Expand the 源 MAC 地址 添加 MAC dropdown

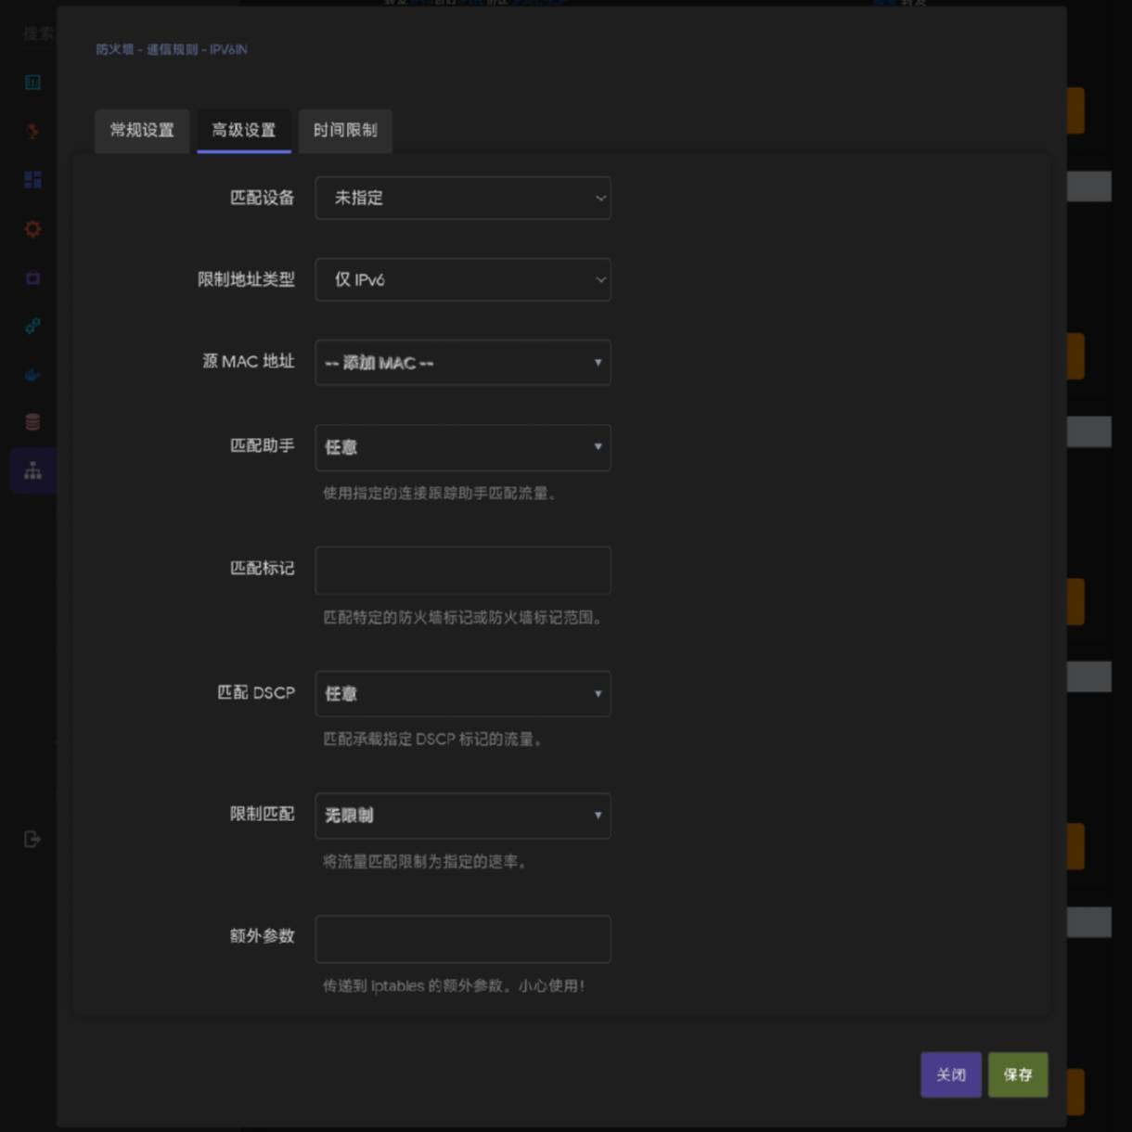click(x=463, y=362)
